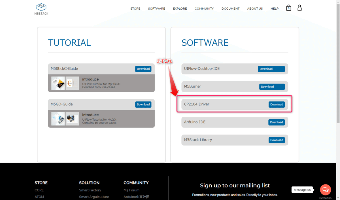The image size is (340, 200).
Task: Click the SOFTWARE section heading
Action: click(x=205, y=42)
